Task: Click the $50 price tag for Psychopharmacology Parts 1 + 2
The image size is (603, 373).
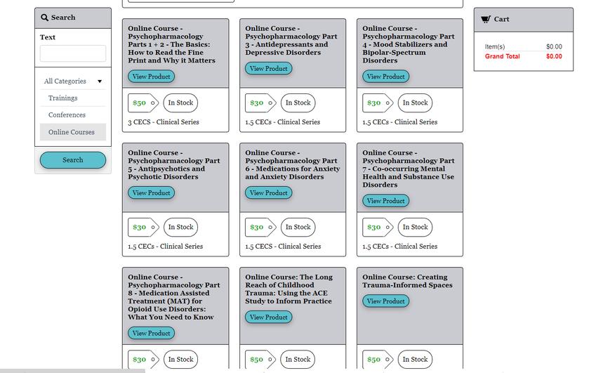Action: (143, 103)
